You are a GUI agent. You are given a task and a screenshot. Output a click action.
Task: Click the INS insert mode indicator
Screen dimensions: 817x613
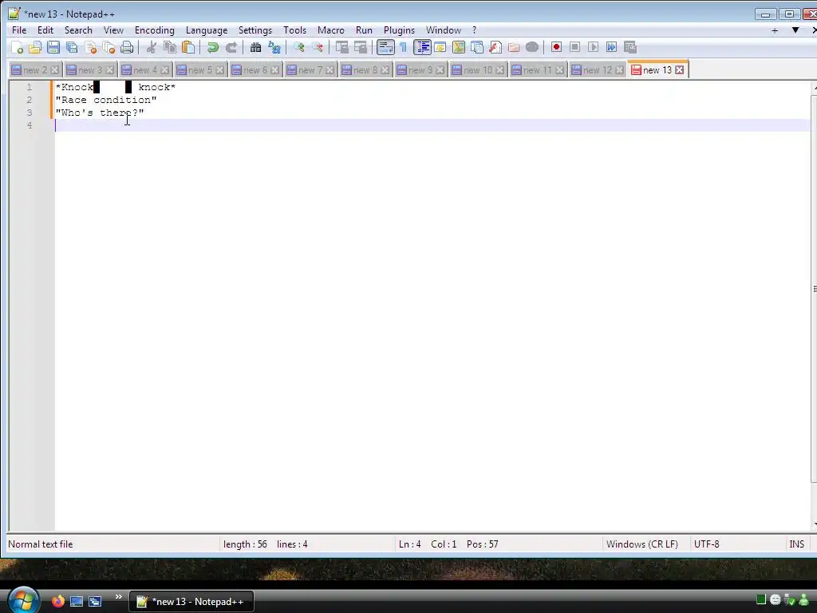pos(796,544)
